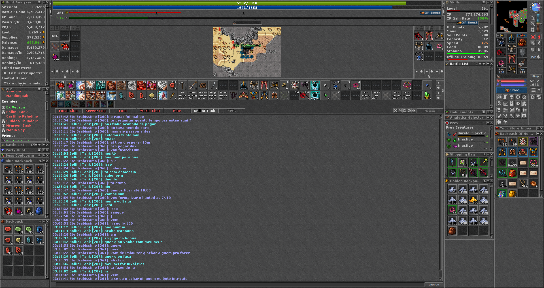Use the F2 mana potion hotkey
The width and height of the screenshot is (544, 288).
[x=70, y=85]
